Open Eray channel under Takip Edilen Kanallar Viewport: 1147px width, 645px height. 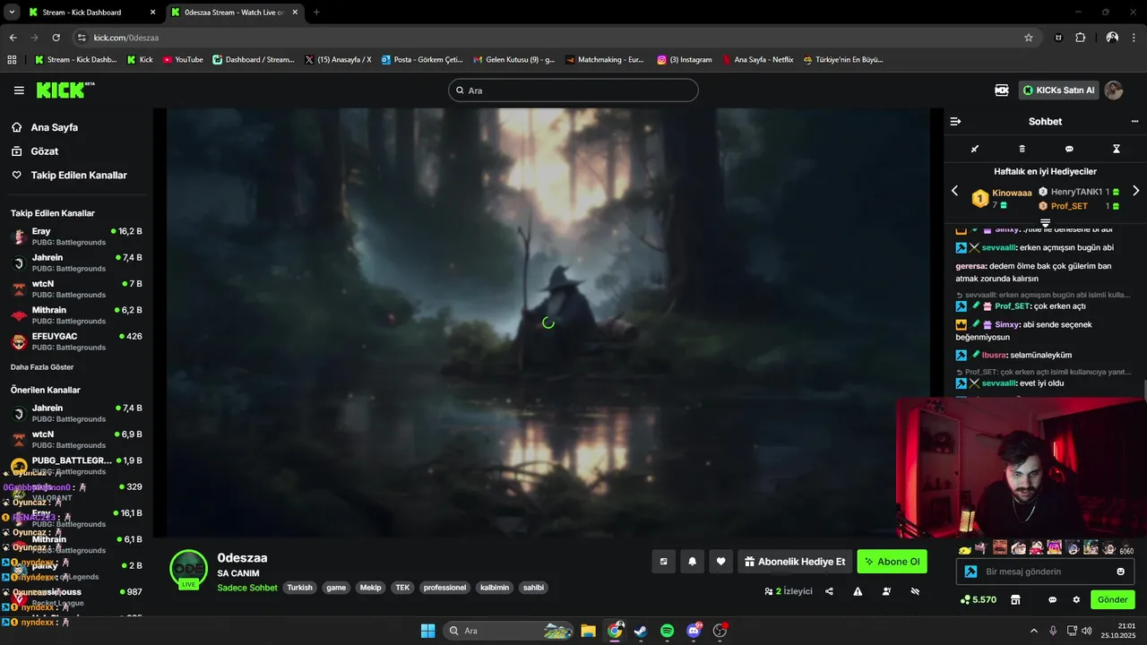click(76, 236)
